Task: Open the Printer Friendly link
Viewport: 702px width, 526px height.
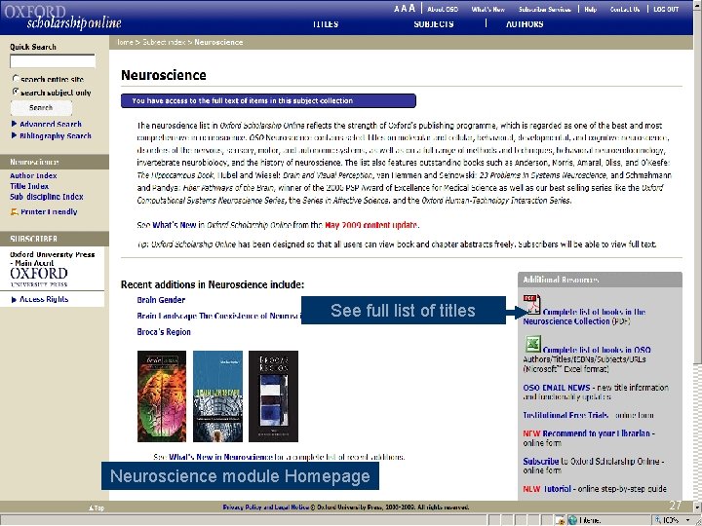Action: 49,212
